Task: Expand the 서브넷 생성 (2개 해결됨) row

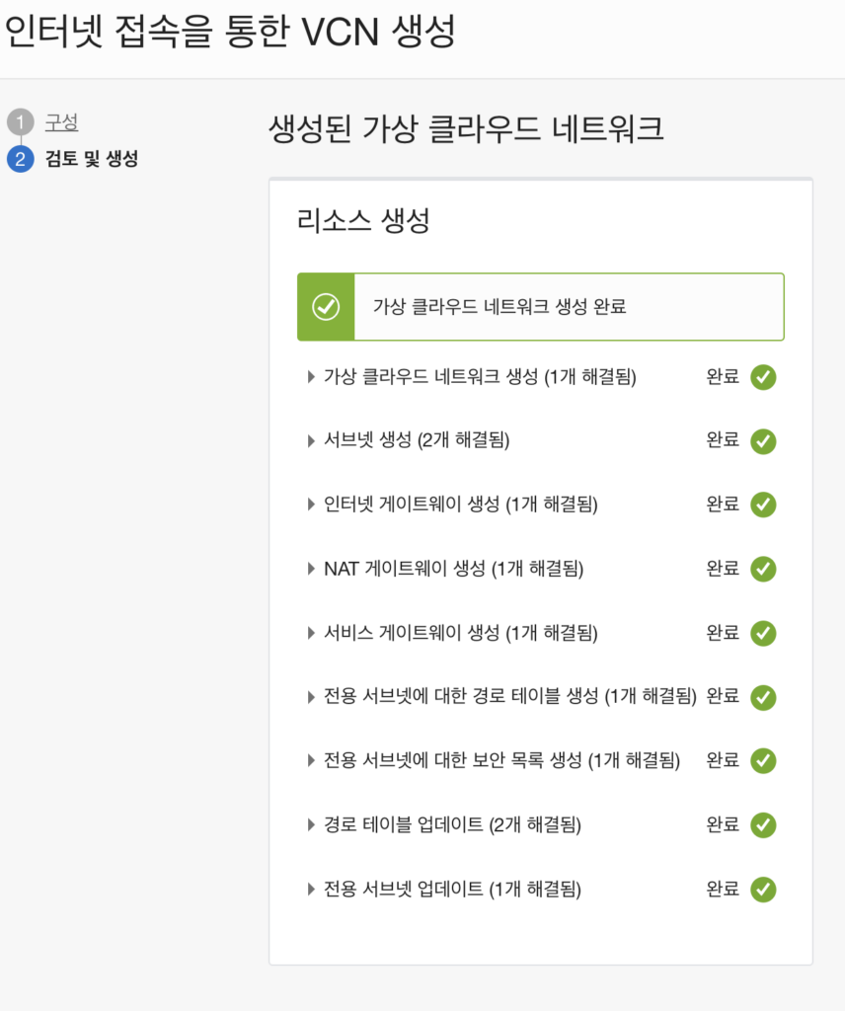Action: pos(311,441)
